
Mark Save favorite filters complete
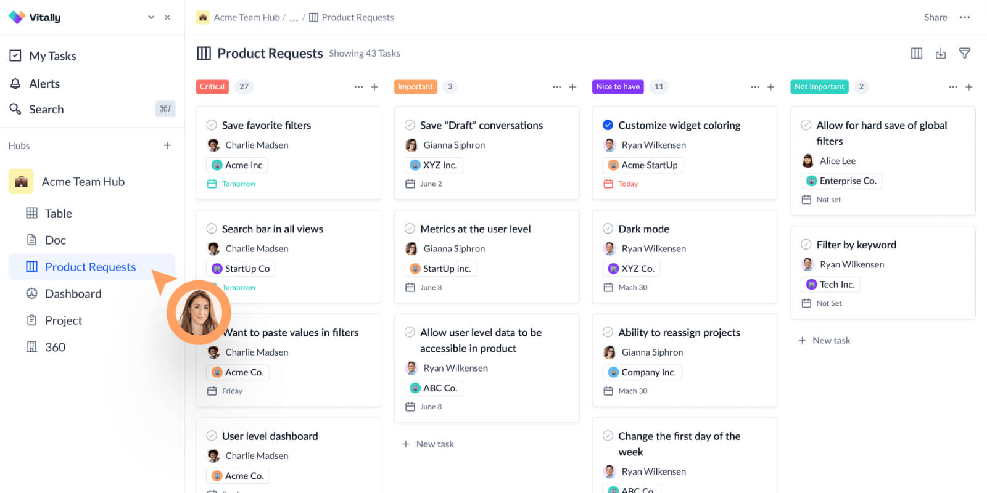click(x=212, y=125)
